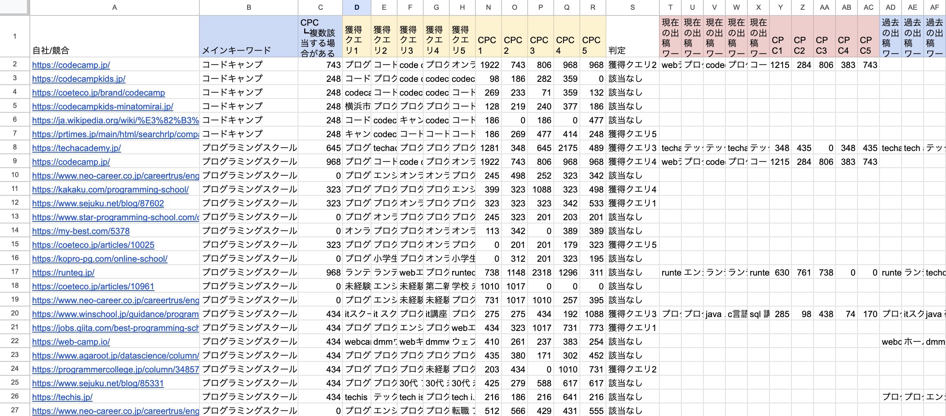Screen dimensions: 946x416
Task: Click the 獲得クエリ5 cell in row 15
Action: tap(632, 245)
